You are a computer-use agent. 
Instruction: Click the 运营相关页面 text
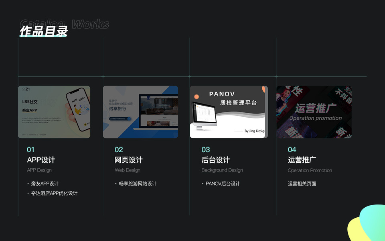coord(302,184)
